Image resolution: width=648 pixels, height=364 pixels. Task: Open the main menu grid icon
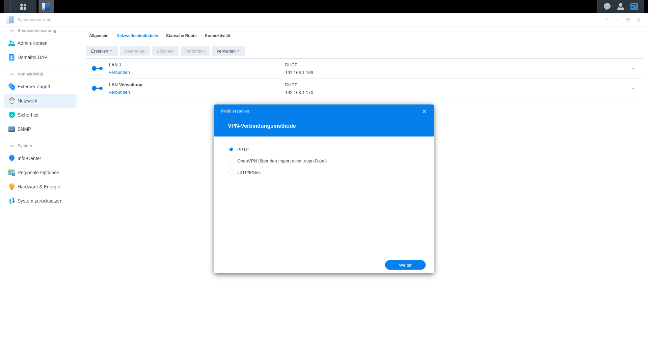click(x=23, y=6)
